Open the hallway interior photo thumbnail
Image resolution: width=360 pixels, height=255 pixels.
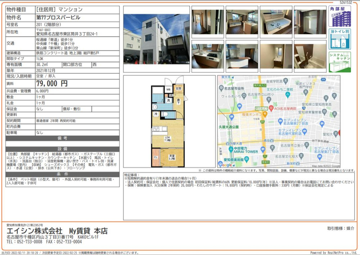[208, 22]
